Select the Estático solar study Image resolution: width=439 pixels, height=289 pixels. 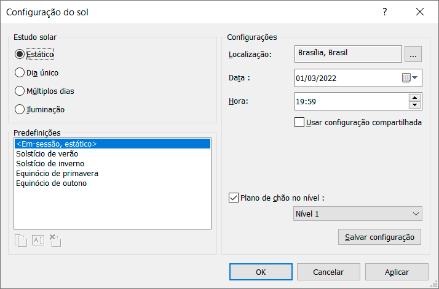tap(20, 54)
